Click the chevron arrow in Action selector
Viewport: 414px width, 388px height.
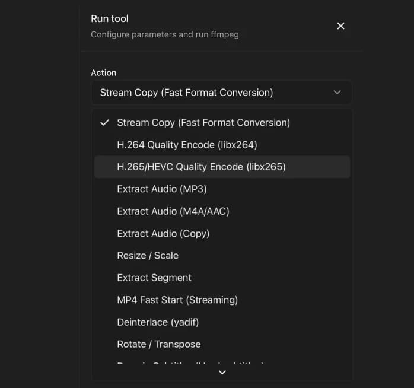point(337,93)
